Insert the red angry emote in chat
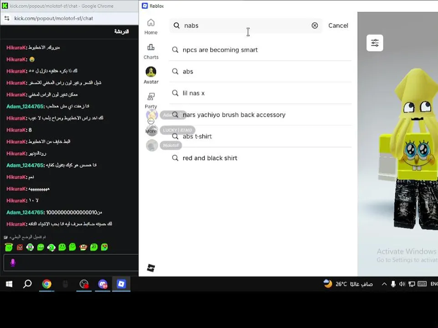 point(20,247)
